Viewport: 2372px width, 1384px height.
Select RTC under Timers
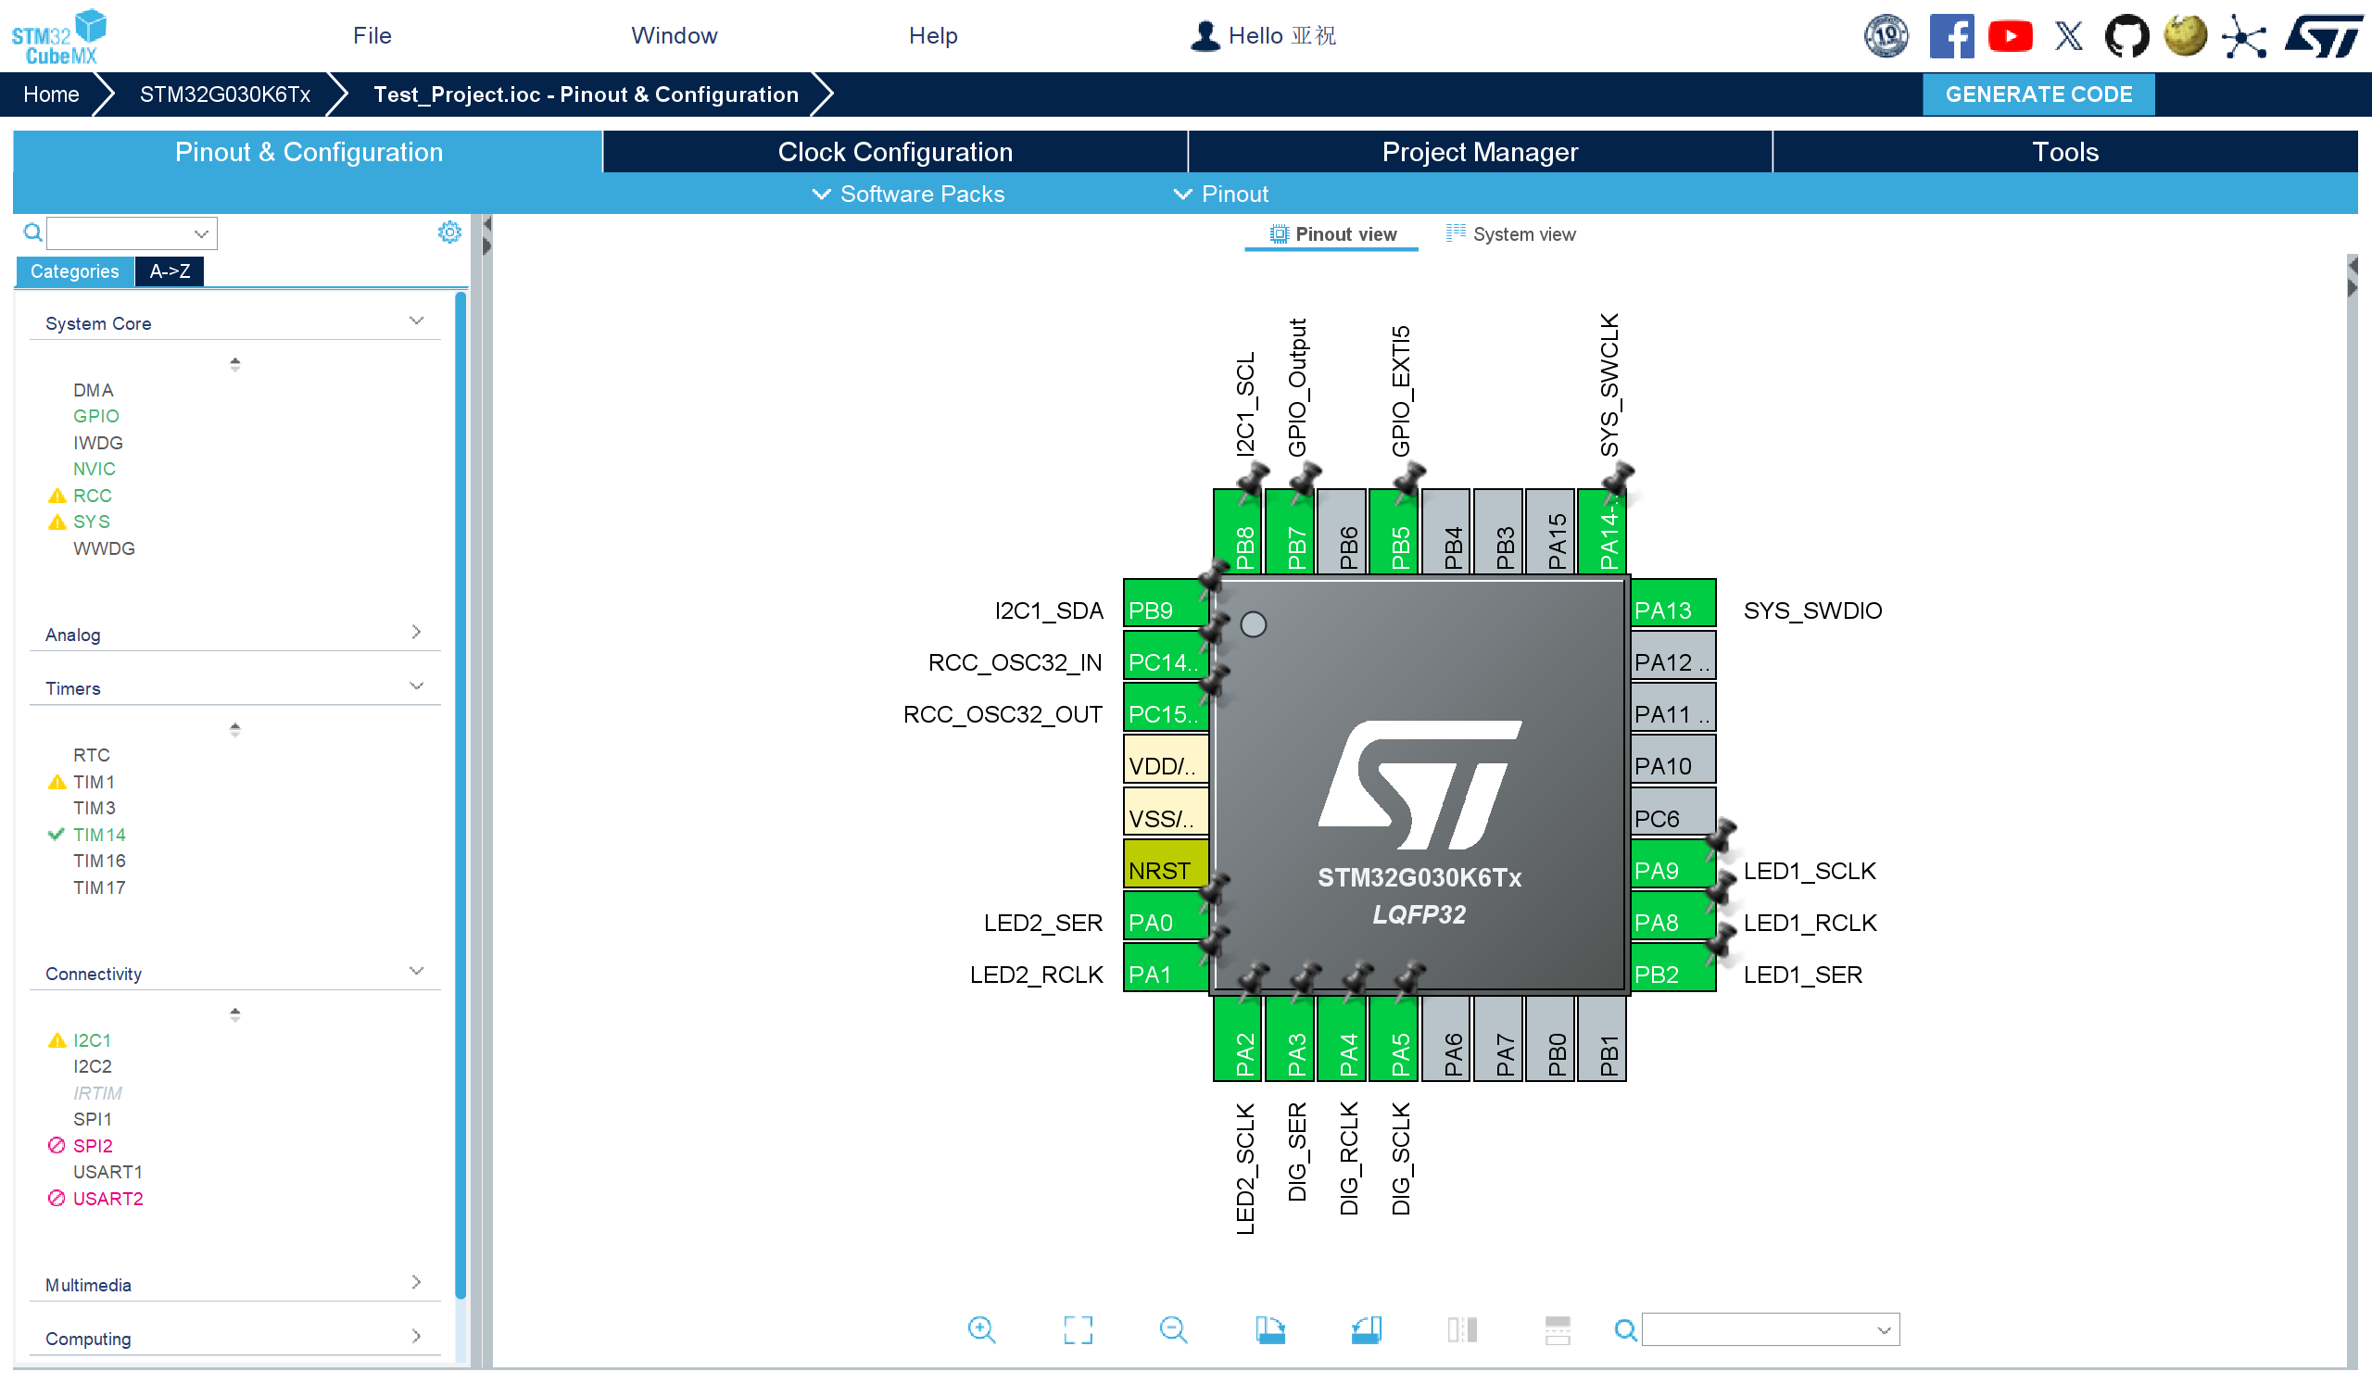click(x=92, y=755)
